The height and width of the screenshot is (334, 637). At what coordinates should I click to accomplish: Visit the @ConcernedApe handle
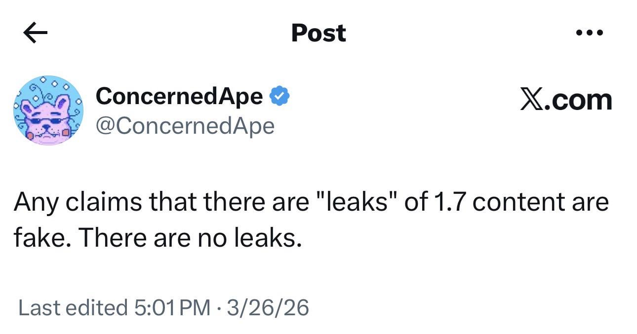tap(185, 126)
